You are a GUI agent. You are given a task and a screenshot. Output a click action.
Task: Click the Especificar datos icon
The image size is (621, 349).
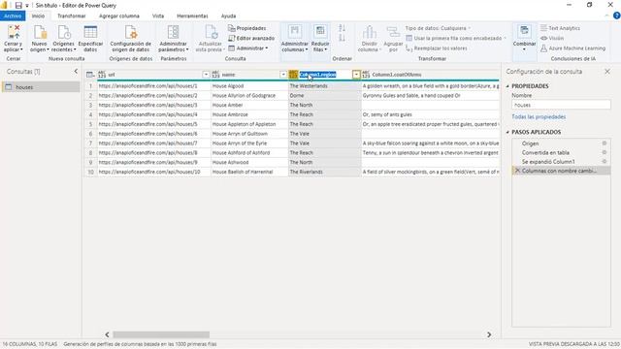coord(90,32)
